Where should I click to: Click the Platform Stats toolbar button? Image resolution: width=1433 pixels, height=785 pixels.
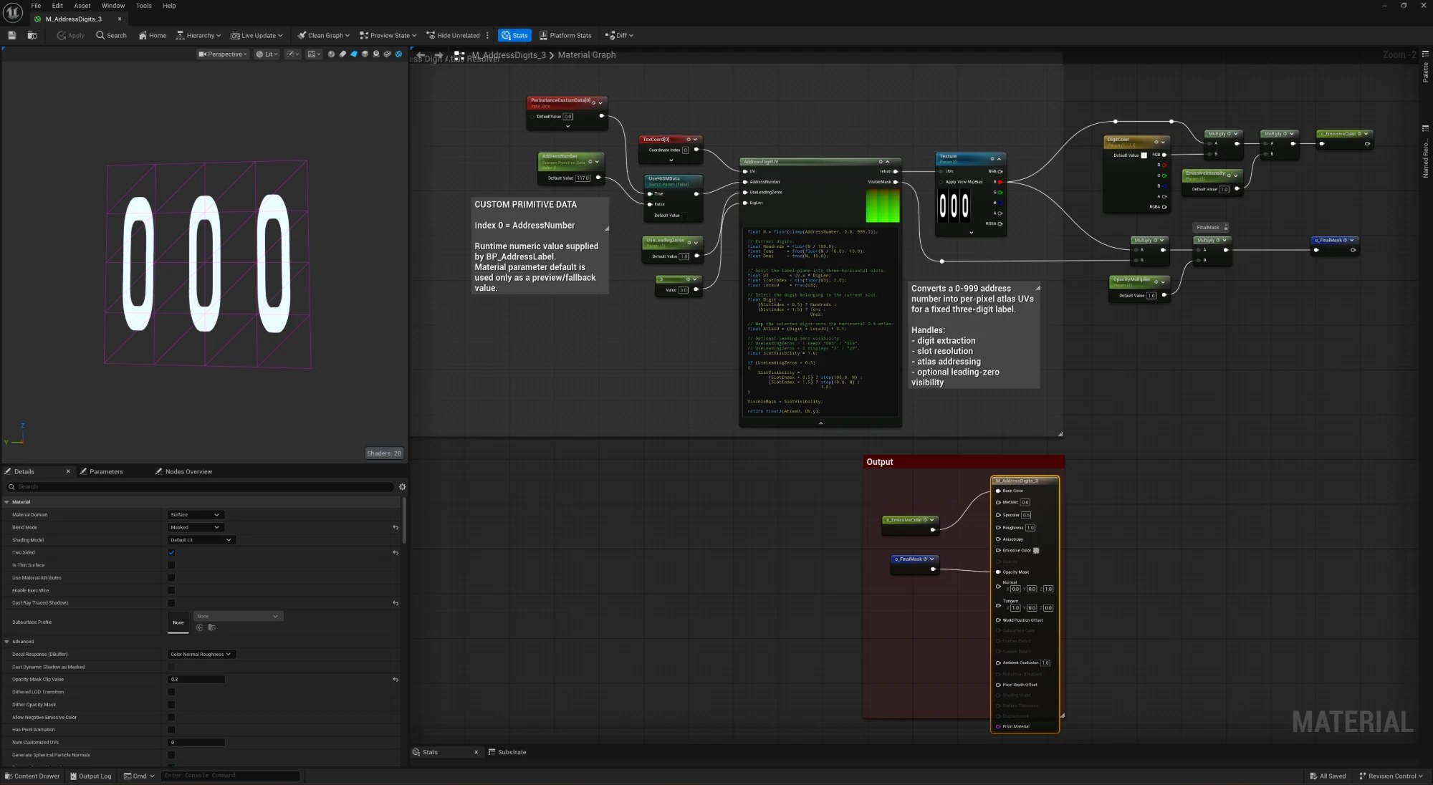point(565,35)
